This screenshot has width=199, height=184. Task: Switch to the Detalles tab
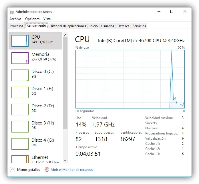(123, 26)
